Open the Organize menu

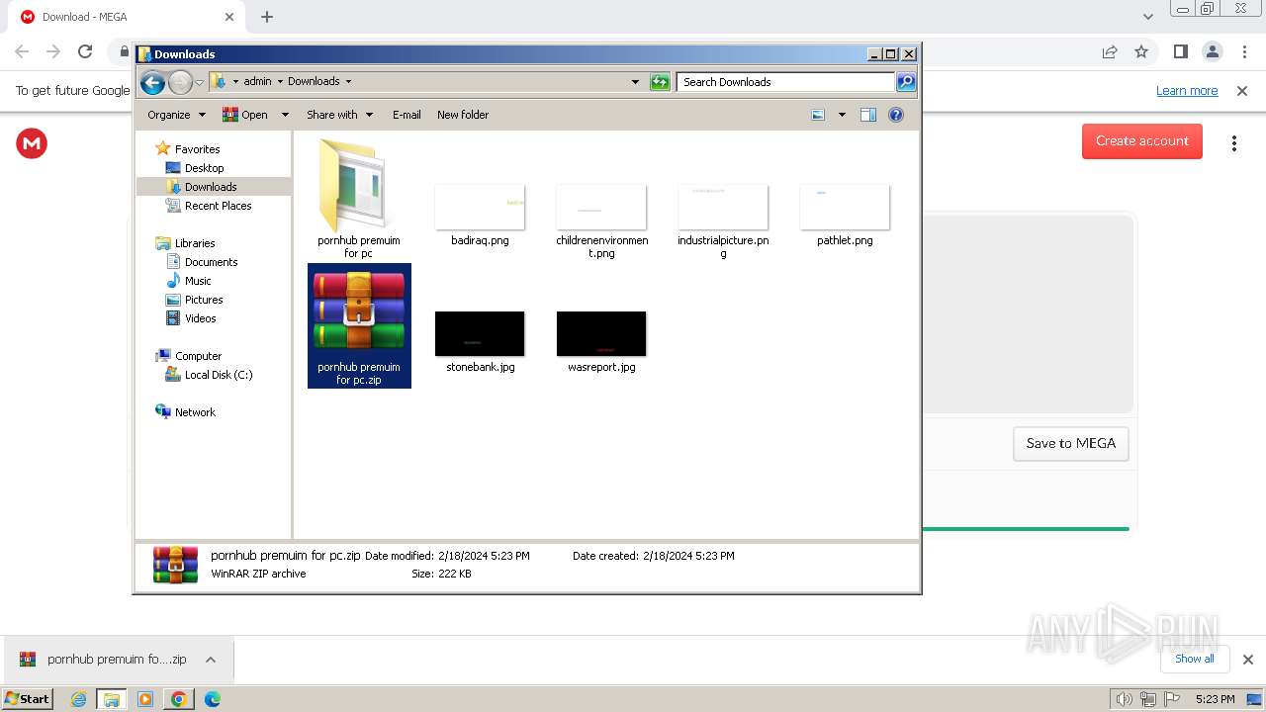coord(176,115)
